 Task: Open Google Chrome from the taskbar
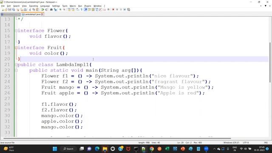(152, 149)
